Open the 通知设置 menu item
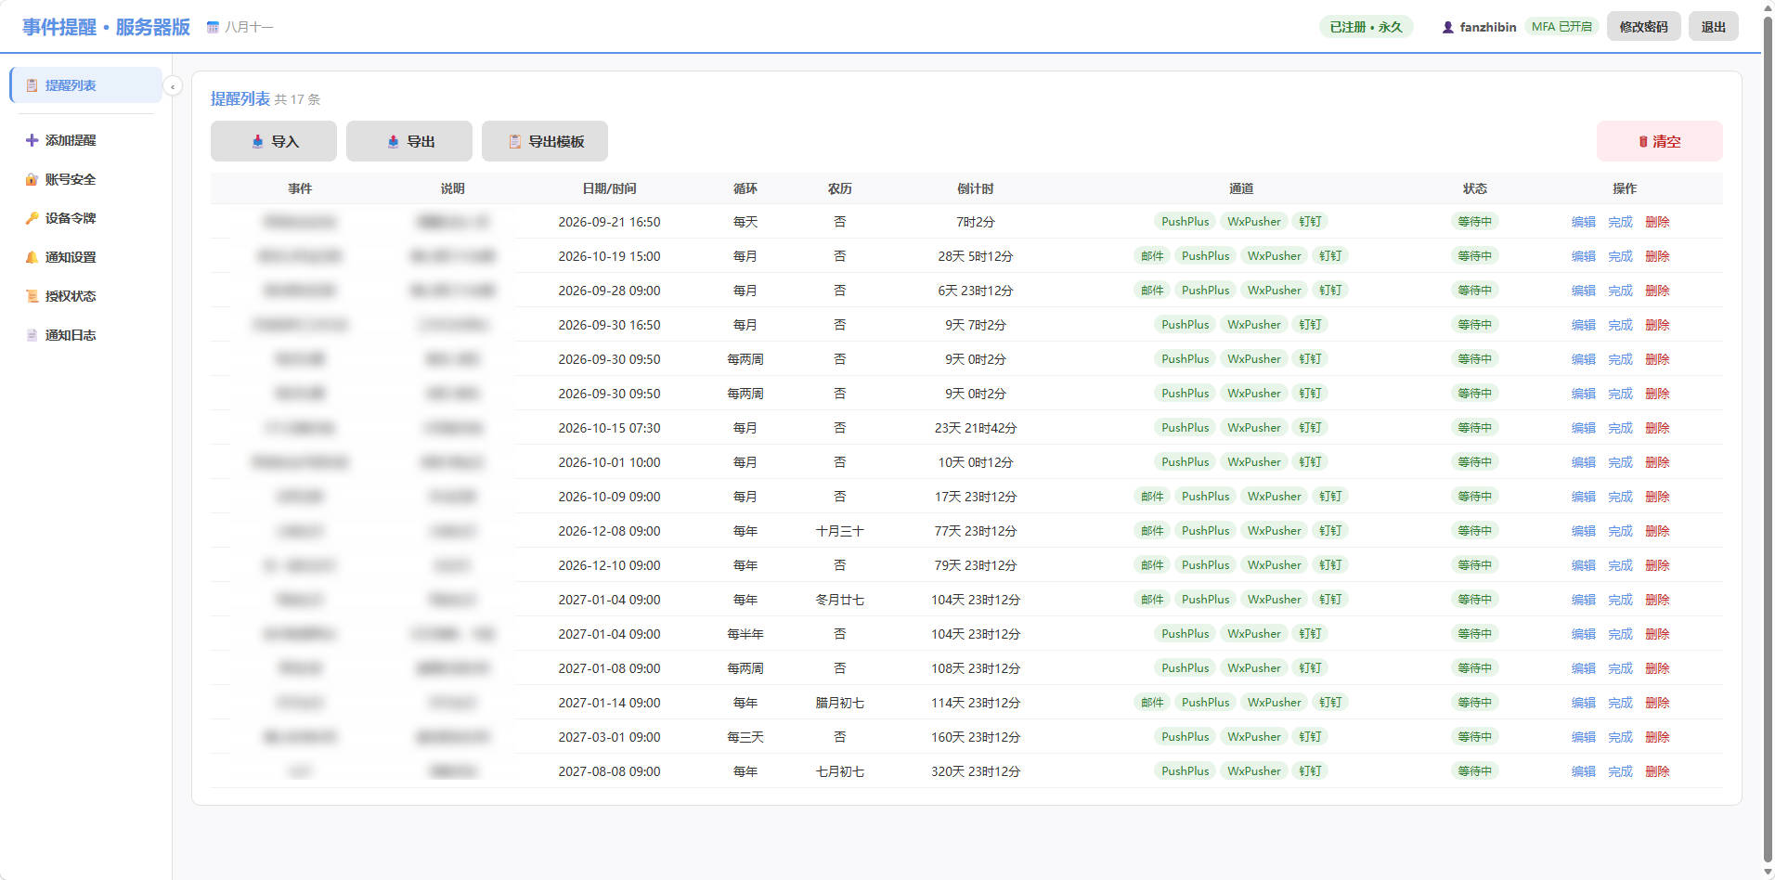The width and height of the screenshot is (1775, 880). [x=86, y=257]
